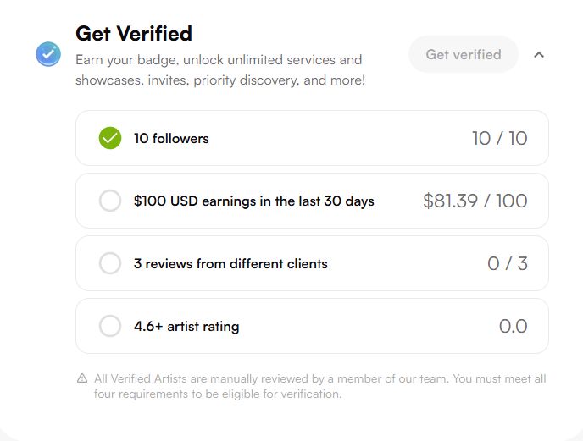
Task: Select the 4.6+ artist rating label
Action: 186,326
